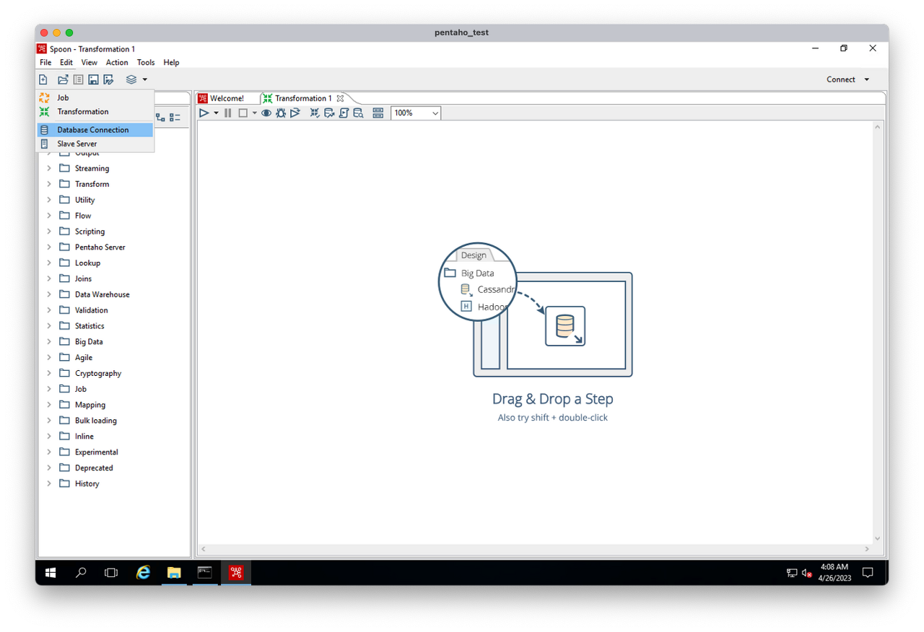The width and height of the screenshot is (924, 632).
Task: Select Slave Server in the New menu
Action: coord(95,144)
